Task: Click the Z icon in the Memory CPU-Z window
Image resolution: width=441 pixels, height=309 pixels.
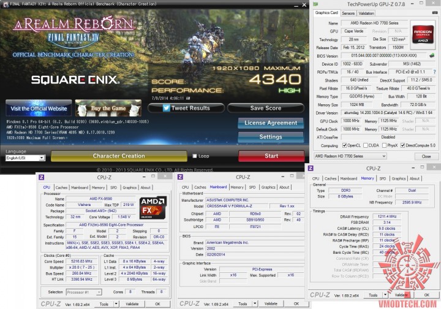Action: click(x=311, y=168)
